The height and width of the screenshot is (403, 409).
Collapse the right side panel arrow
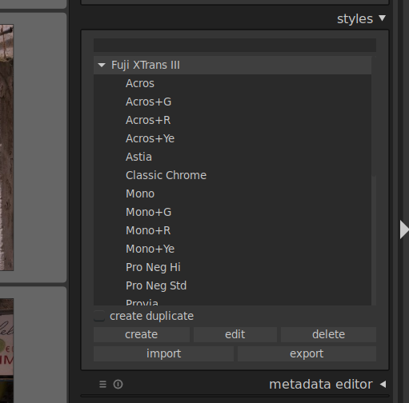404,229
